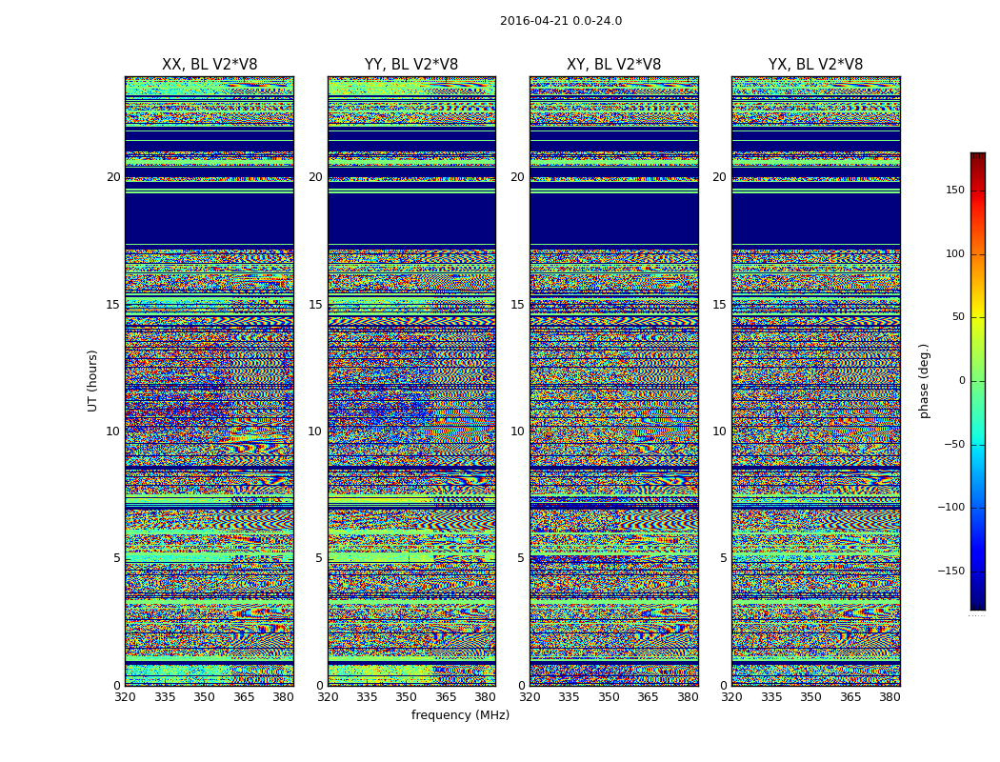Select the 'YX, BL V2*V8' panel title
The height and width of the screenshot is (762, 1000).
(815, 65)
